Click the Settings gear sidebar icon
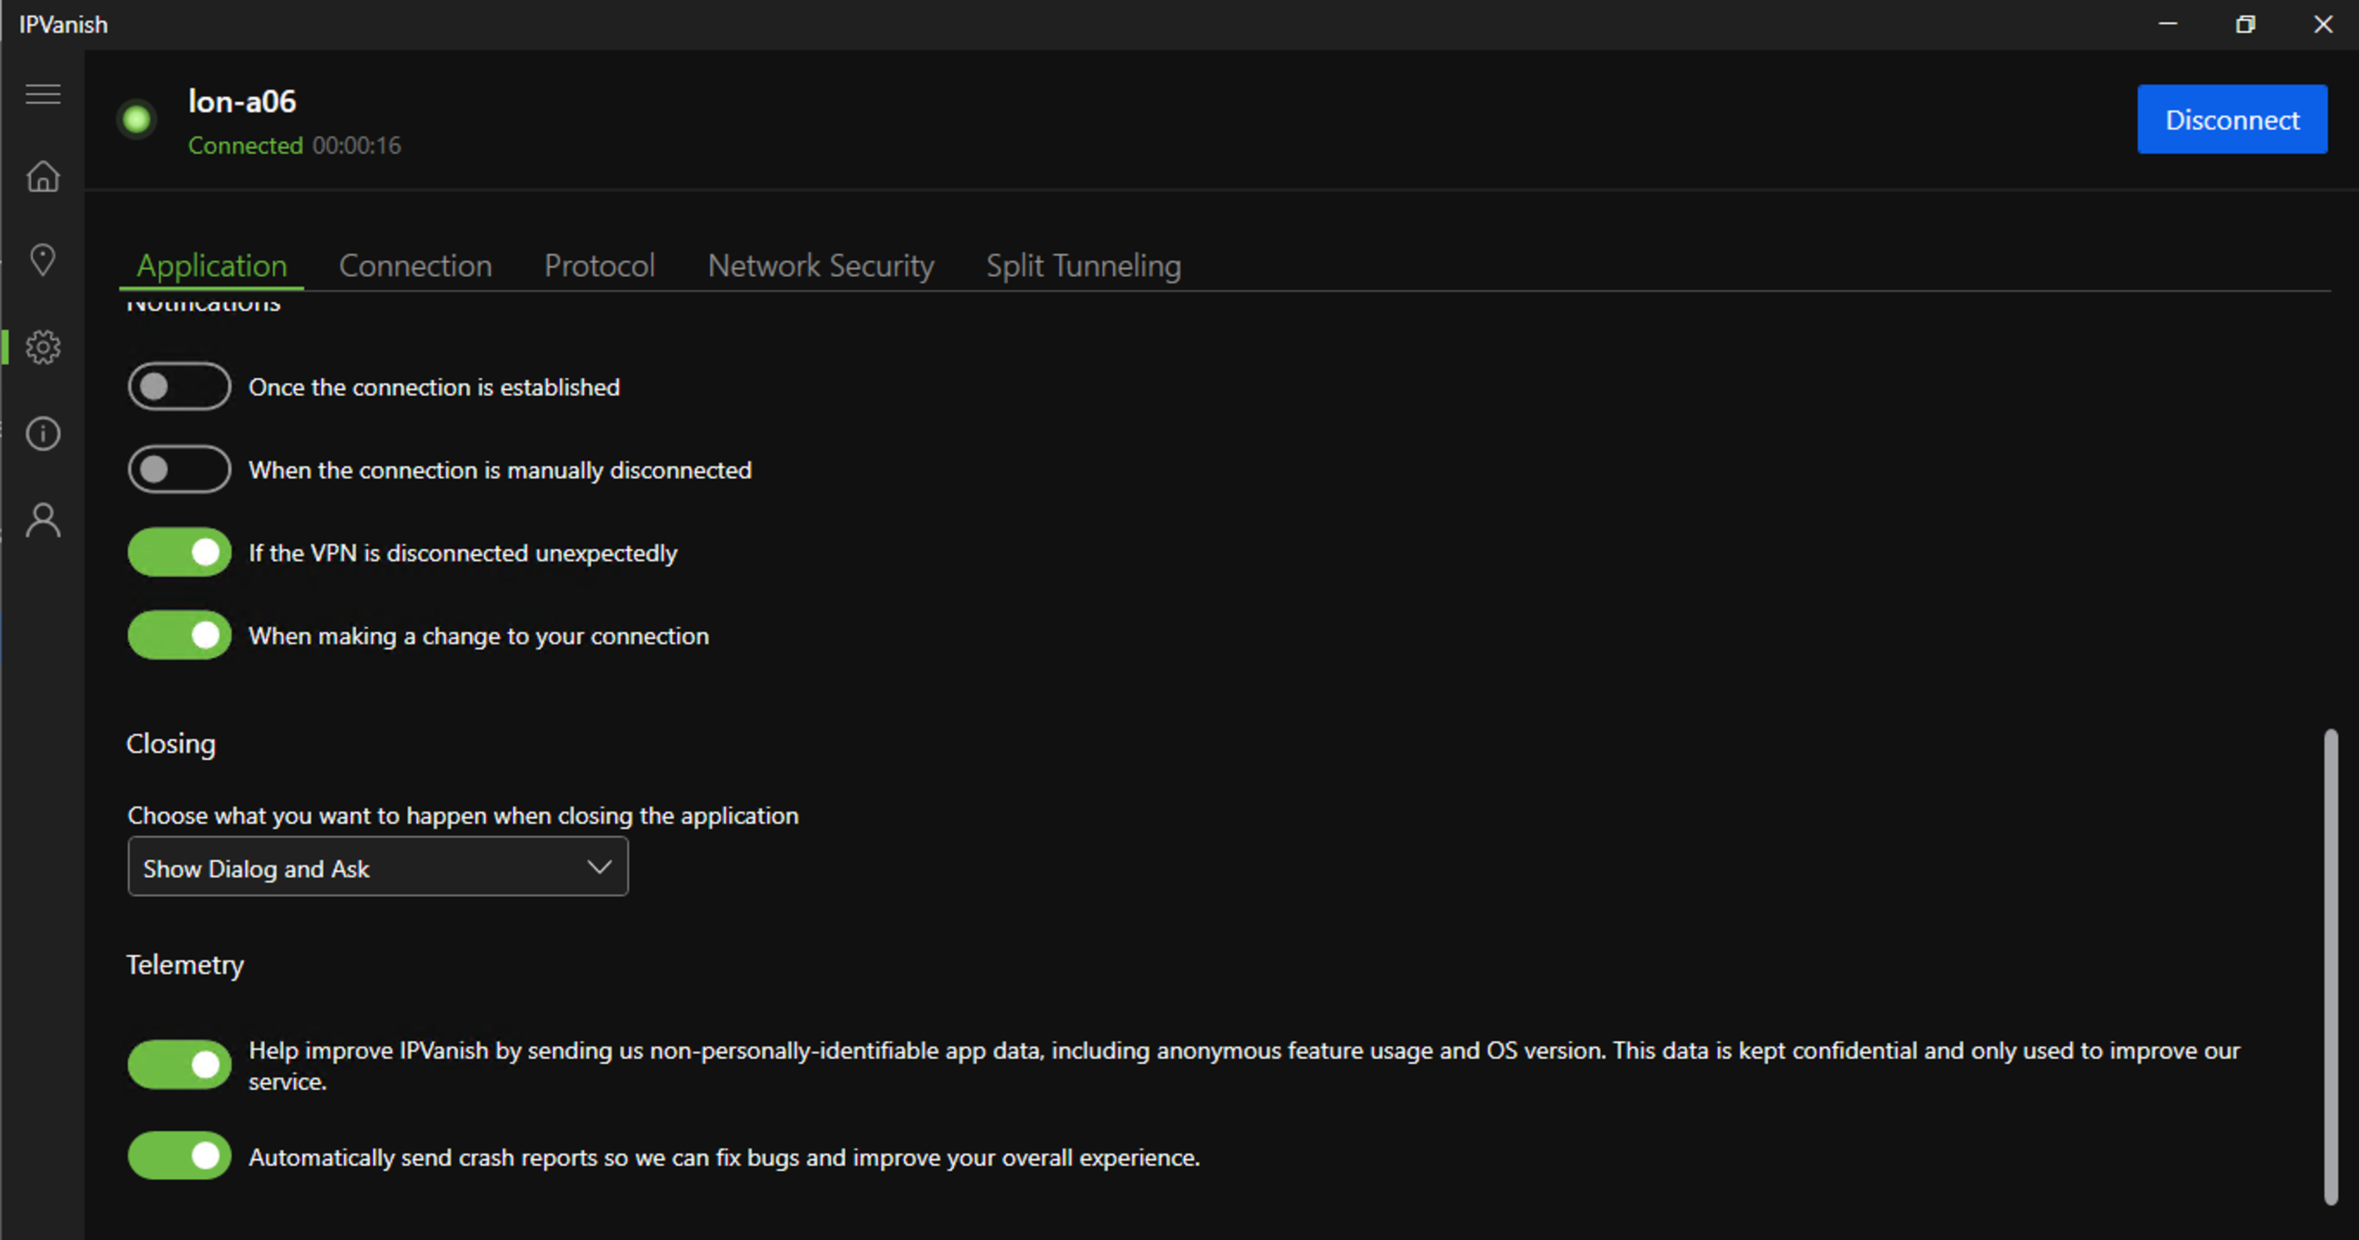The image size is (2359, 1240). 43,347
